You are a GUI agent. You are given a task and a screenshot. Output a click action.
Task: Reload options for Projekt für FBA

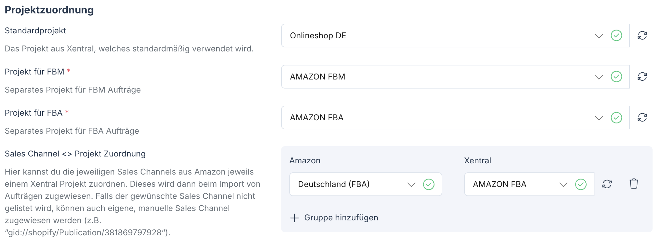(x=642, y=118)
